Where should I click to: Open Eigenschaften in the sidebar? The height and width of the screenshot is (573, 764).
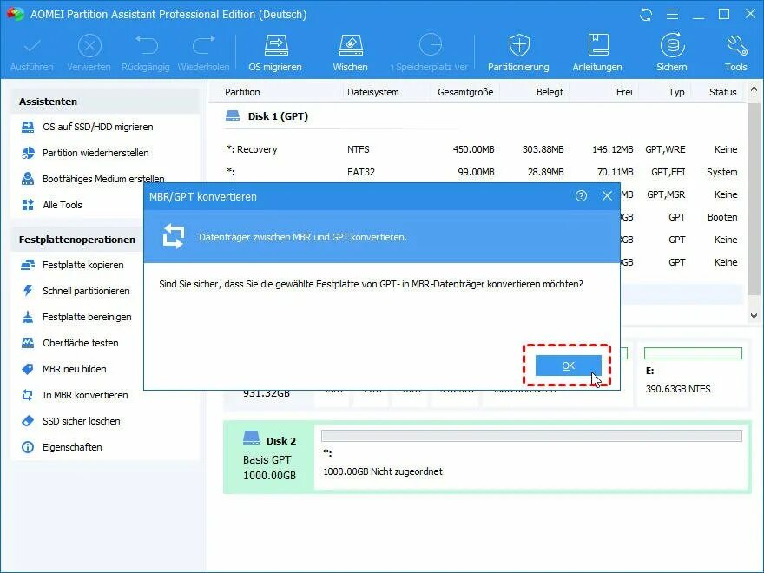[71, 447]
